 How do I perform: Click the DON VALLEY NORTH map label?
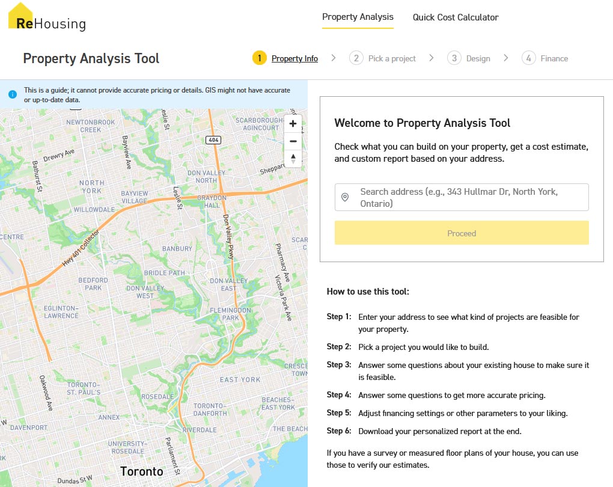(x=206, y=176)
